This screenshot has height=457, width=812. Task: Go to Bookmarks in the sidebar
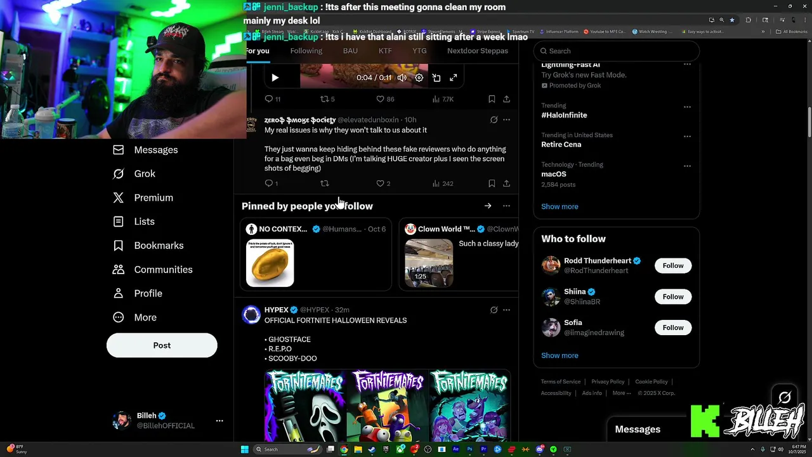click(x=148, y=246)
